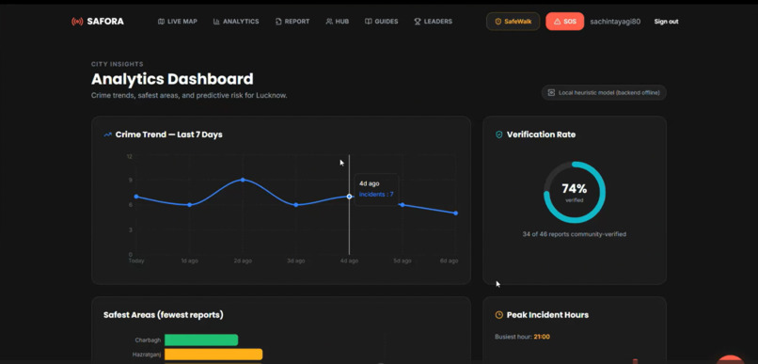Select the 1d ago data point

tap(190, 204)
